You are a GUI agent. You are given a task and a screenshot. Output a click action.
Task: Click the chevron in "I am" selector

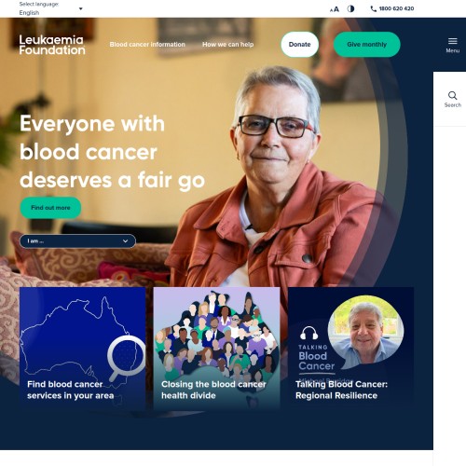(x=125, y=241)
